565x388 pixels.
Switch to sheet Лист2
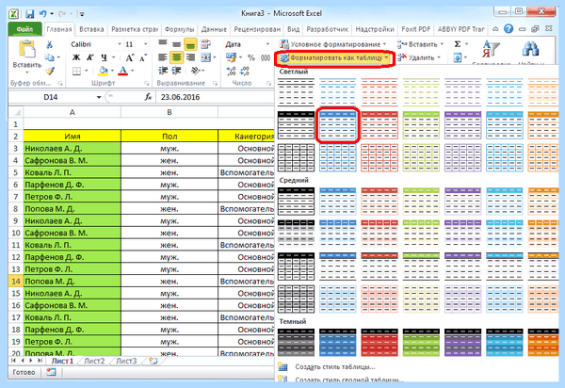[x=94, y=361]
